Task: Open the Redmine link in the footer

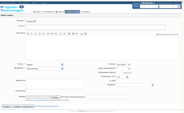Action: coord(82,111)
